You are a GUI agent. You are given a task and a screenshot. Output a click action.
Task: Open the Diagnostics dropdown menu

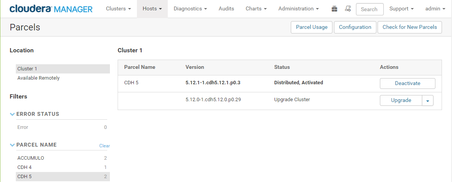click(190, 9)
